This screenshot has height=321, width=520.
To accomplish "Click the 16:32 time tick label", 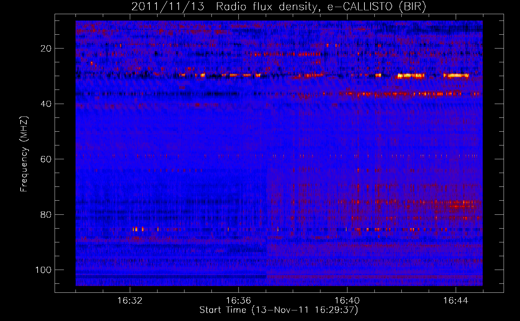I will click(130, 301).
